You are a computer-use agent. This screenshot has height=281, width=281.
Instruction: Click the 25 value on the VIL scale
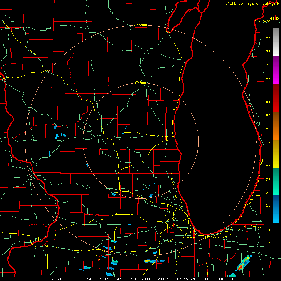point(268,180)
